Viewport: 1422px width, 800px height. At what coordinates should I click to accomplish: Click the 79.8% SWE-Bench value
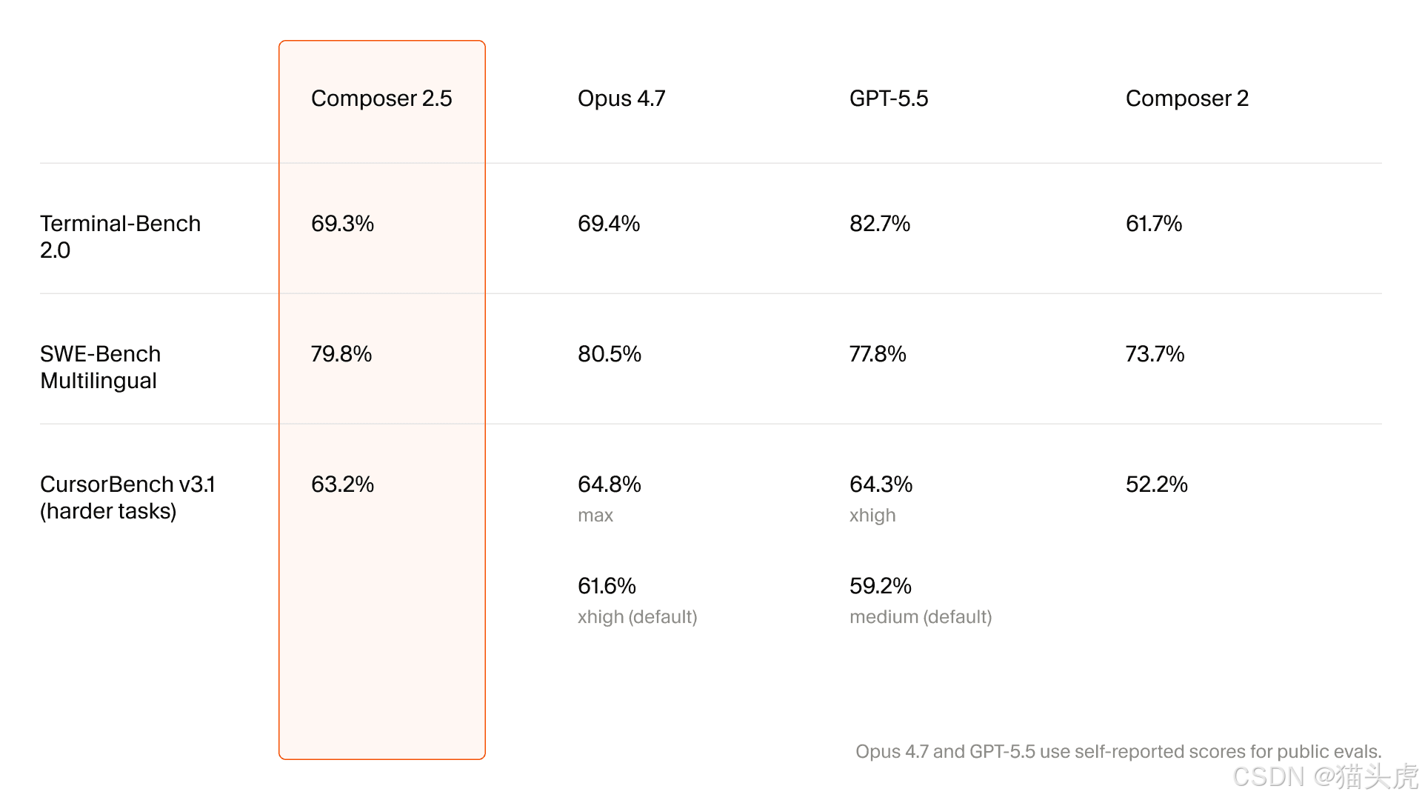tap(341, 354)
